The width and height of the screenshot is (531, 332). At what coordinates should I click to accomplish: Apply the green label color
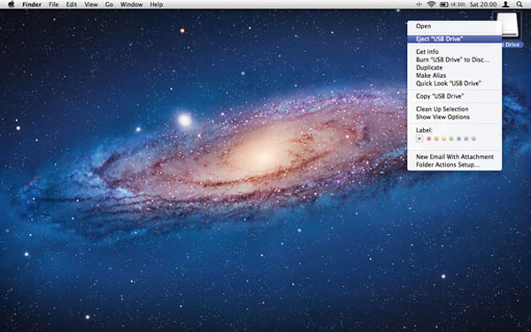[x=451, y=139]
